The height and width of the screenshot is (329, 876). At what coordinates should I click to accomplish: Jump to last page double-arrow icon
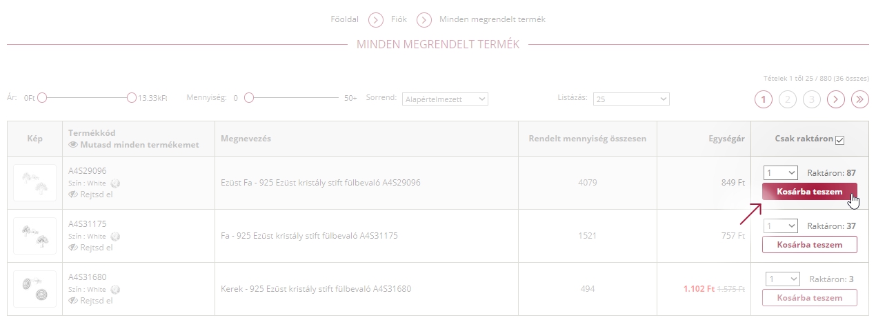pyautogui.click(x=859, y=99)
